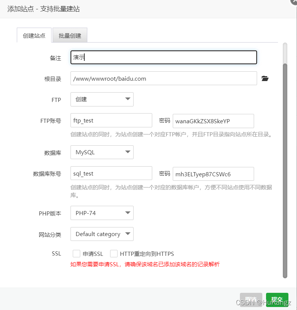Open the FTP 创建 dropdown

(102, 99)
